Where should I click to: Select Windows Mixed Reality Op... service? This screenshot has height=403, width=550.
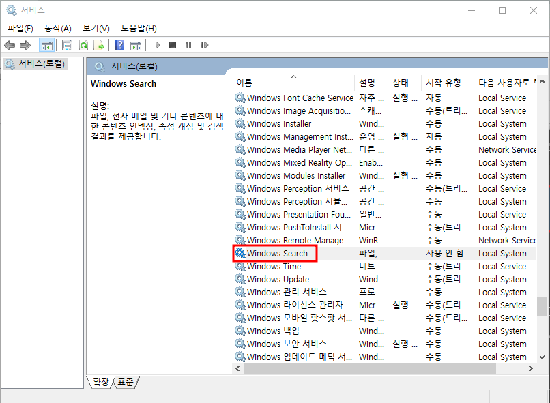tap(299, 162)
